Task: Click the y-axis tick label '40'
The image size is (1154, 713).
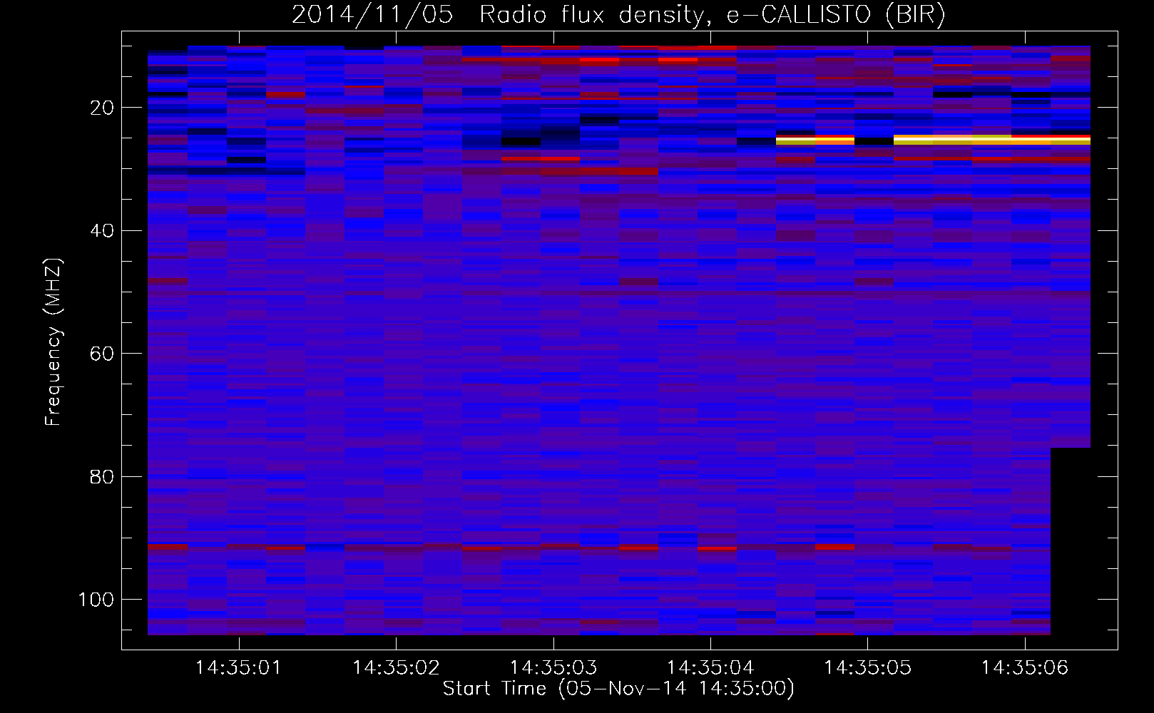Action: click(x=103, y=230)
